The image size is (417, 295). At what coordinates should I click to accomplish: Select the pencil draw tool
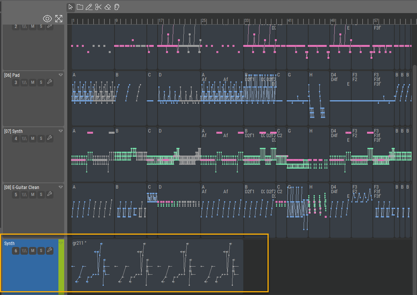[x=89, y=7]
